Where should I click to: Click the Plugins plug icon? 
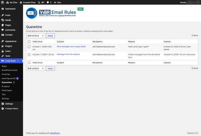tap(3, 46)
